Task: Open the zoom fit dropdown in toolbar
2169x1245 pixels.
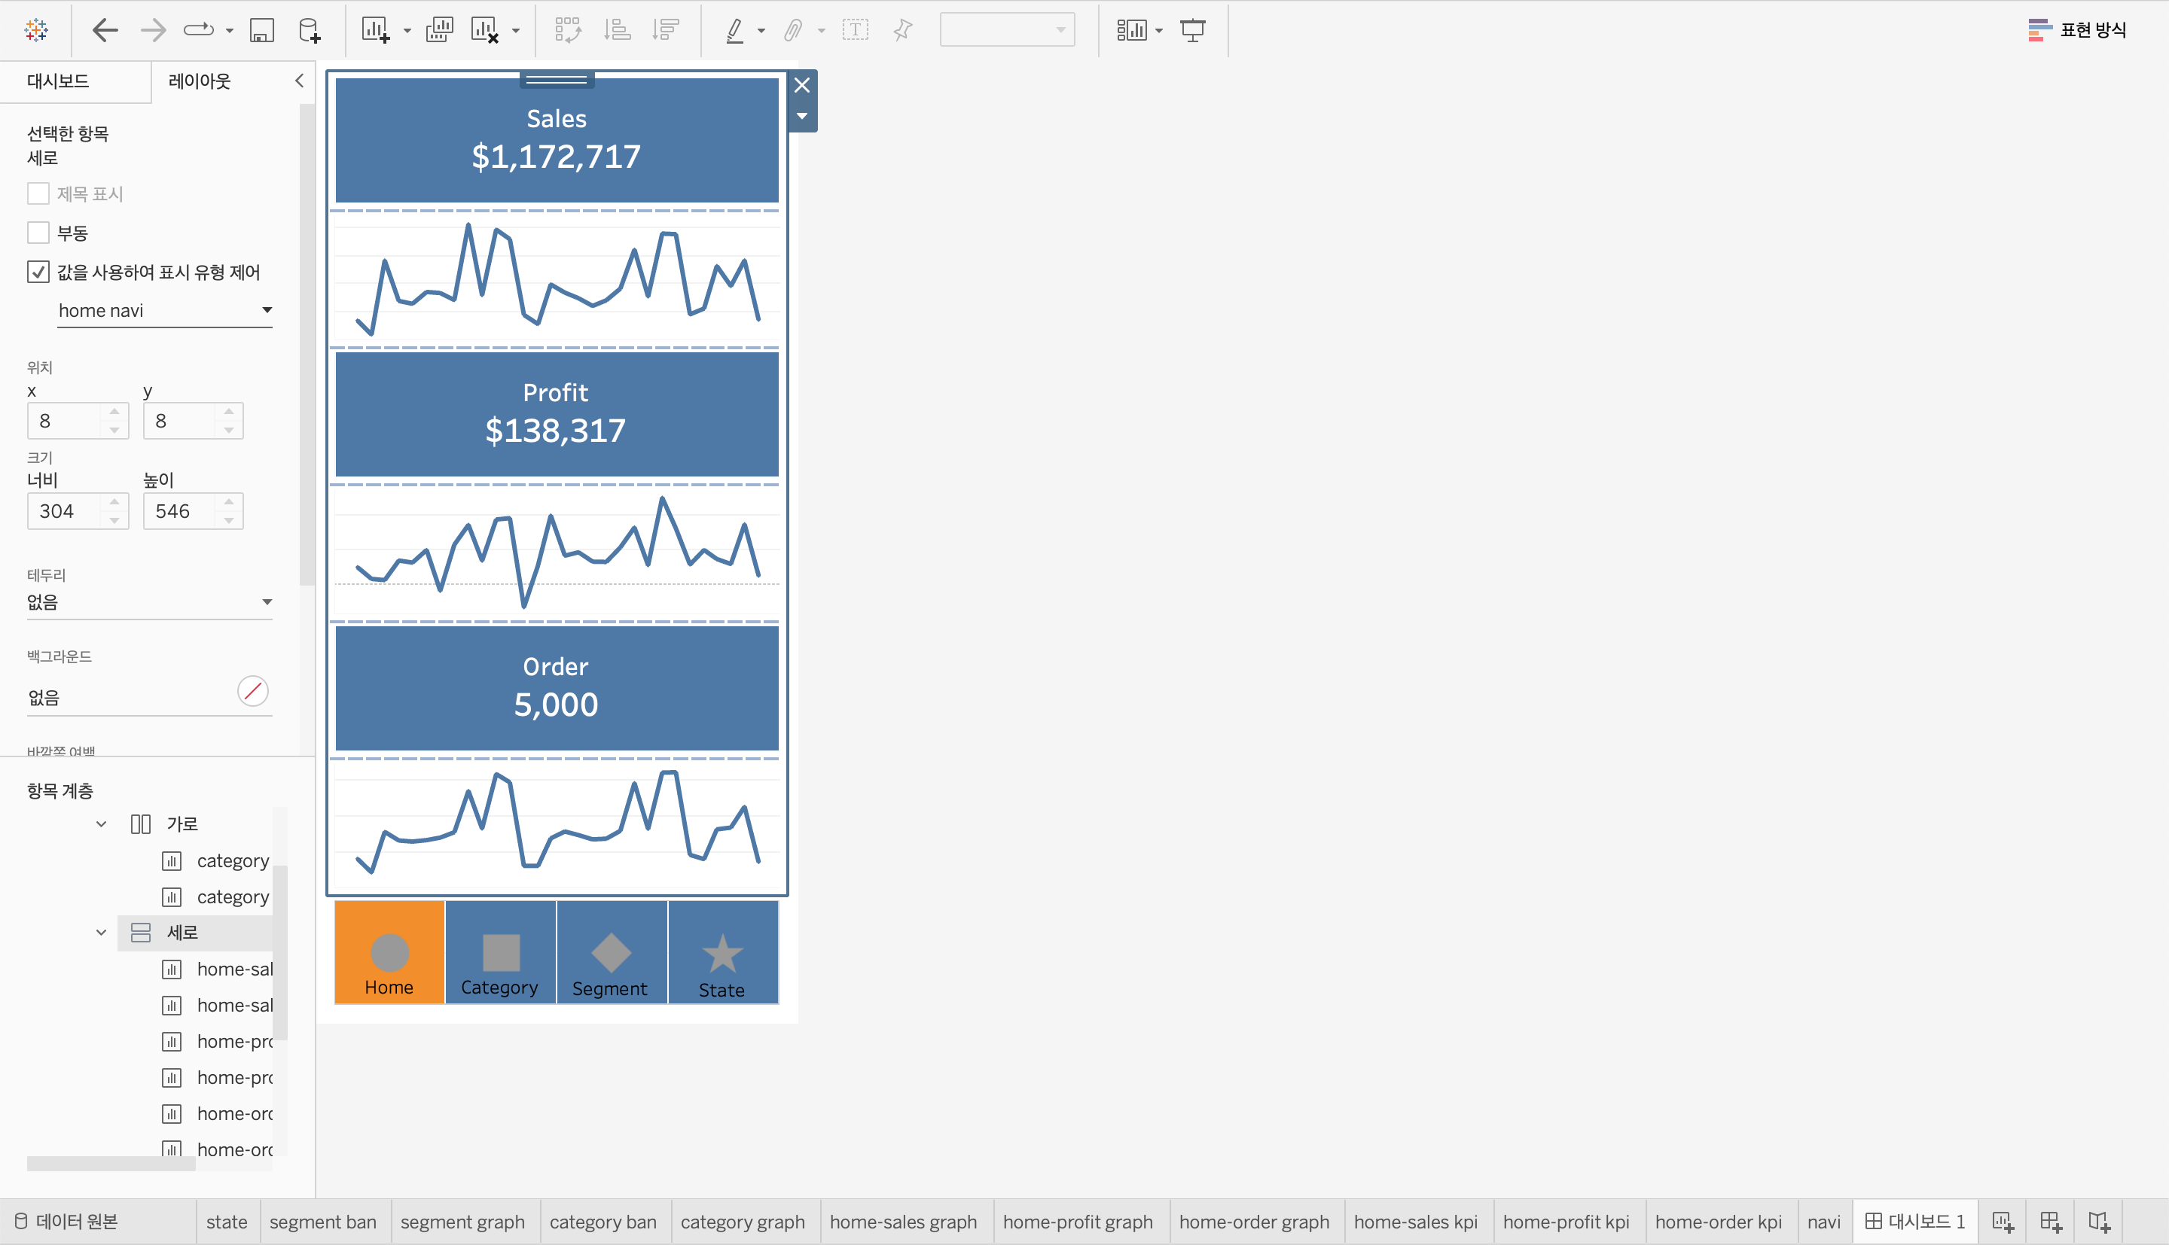Action: 1007,30
